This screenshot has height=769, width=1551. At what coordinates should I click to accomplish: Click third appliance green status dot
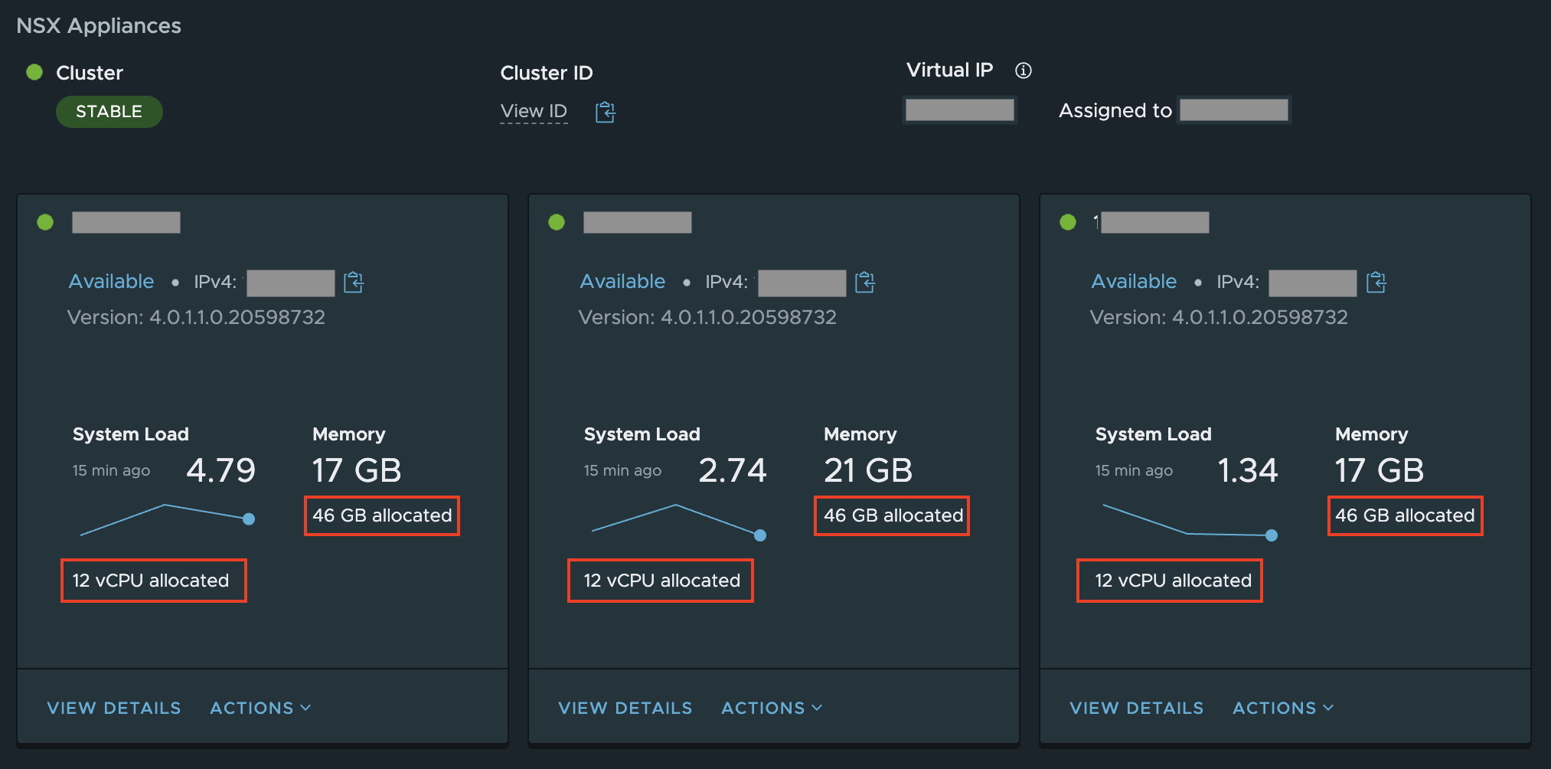tap(1068, 222)
